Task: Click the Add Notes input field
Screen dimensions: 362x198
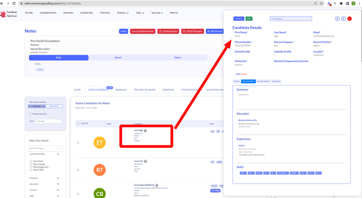Action: [x=291, y=19]
